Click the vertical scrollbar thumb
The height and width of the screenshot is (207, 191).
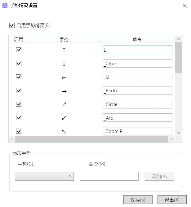tap(178, 57)
